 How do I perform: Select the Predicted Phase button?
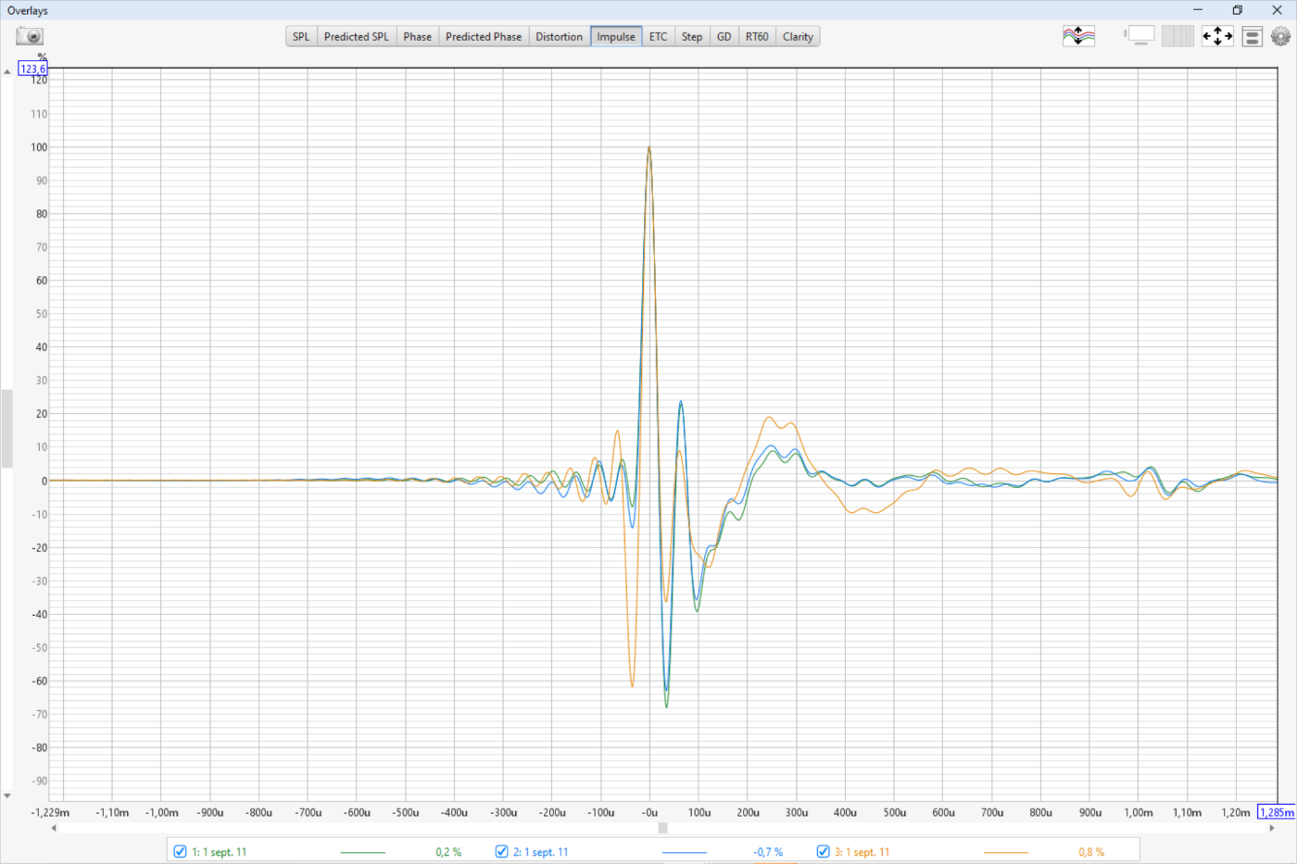[x=483, y=37]
